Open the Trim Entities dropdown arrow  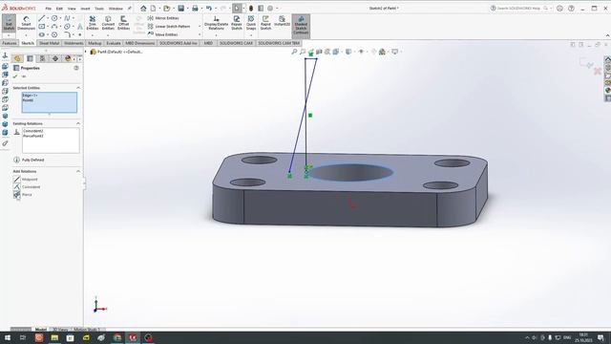(93, 35)
